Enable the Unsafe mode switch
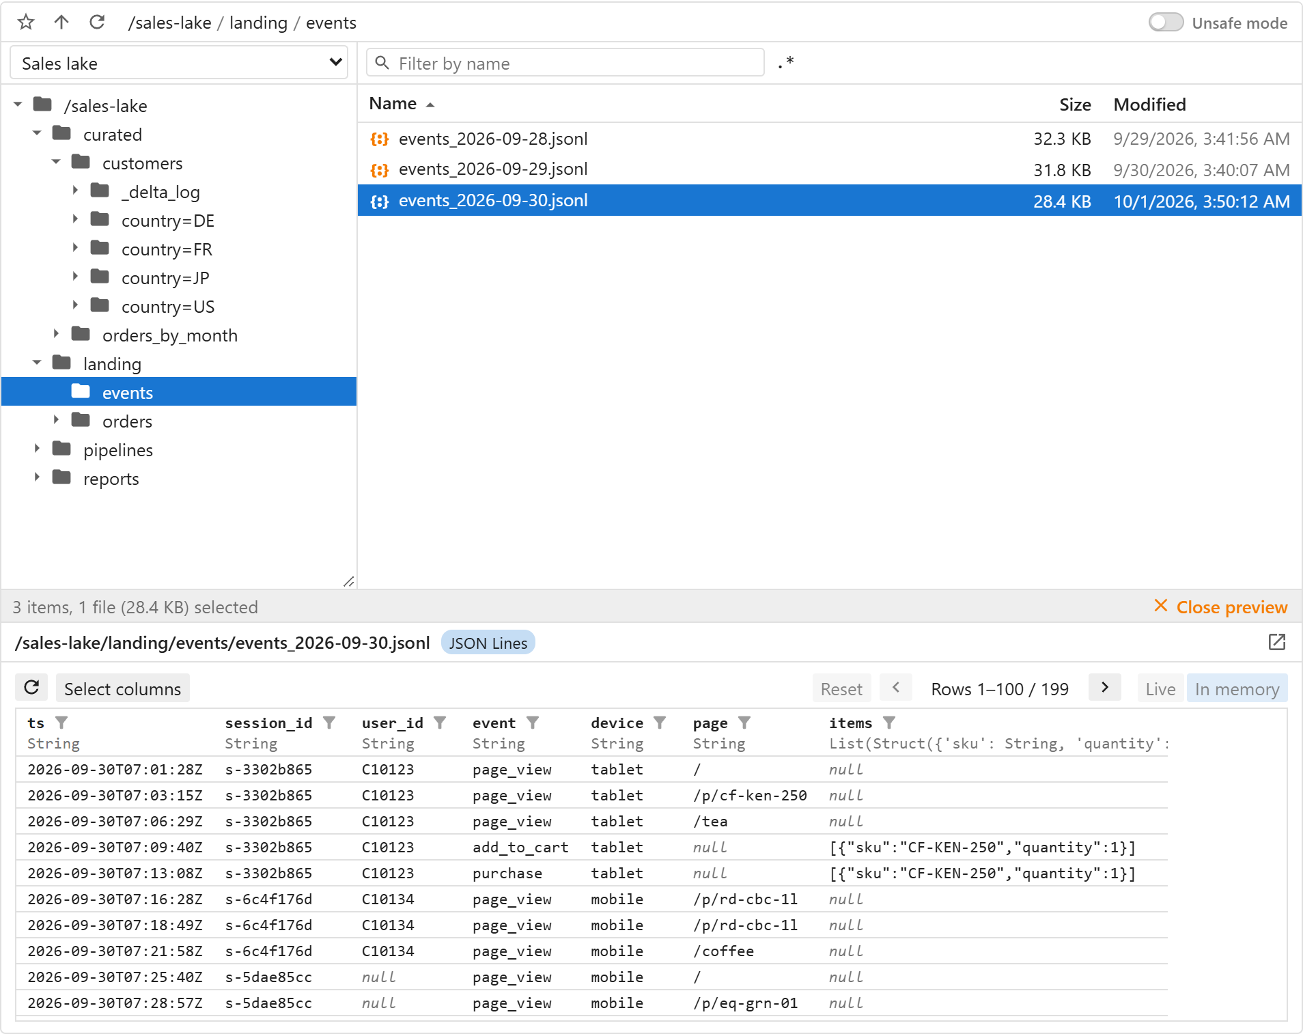This screenshot has width=1303, height=1034. pyautogui.click(x=1166, y=23)
